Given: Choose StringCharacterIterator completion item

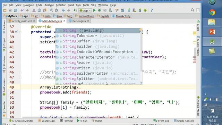Looking at the screenshot, I should (x=98, y=57).
